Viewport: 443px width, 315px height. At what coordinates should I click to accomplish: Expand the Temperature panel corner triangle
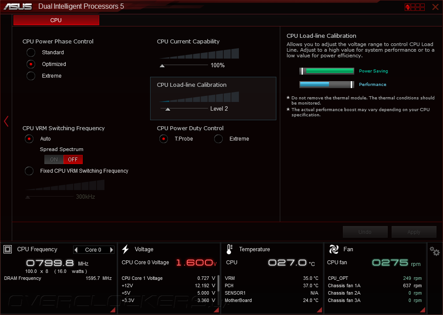(319, 310)
